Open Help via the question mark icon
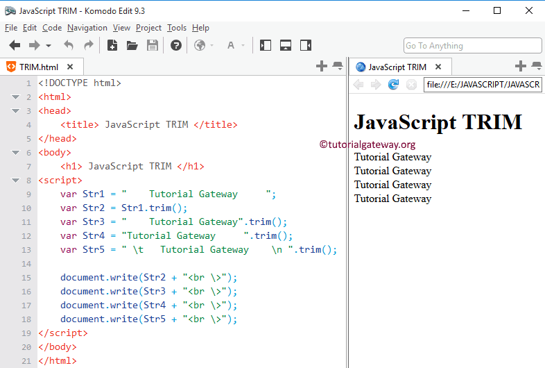This screenshot has width=545, height=368. 176,46
